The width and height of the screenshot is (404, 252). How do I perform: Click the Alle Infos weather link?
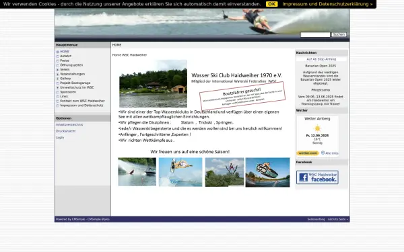coord(330,153)
